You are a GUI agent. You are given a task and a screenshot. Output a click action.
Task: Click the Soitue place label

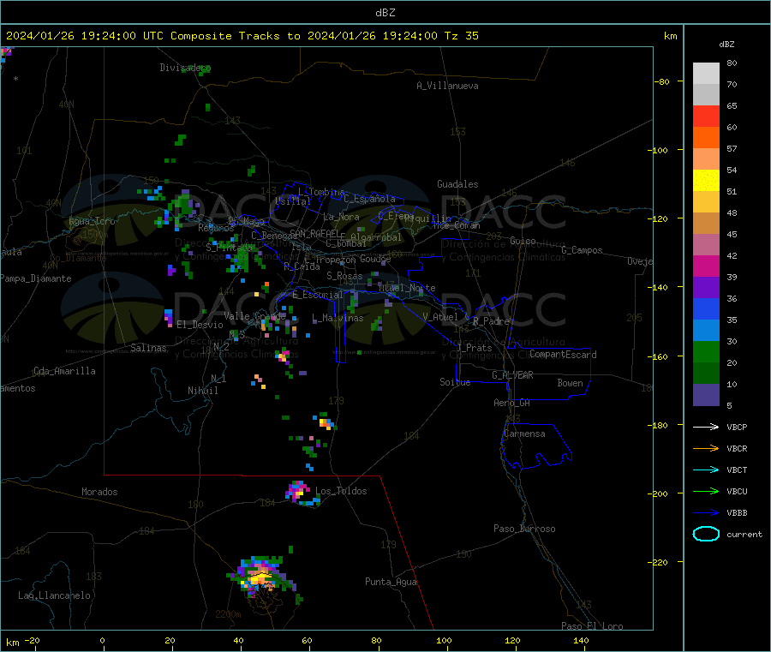tap(455, 382)
